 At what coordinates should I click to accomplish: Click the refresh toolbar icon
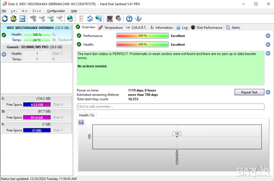[x=5, y=19]
